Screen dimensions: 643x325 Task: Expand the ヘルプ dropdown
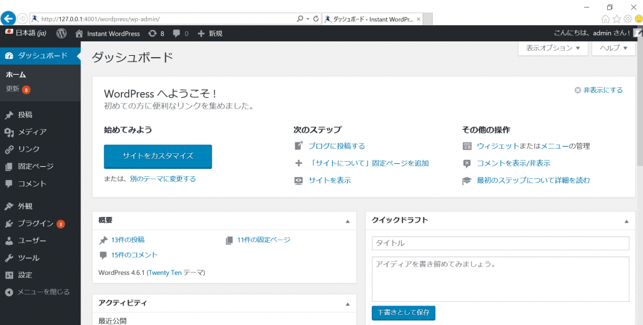click(x=613, y=48)
